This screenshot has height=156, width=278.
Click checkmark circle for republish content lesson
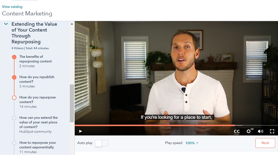(14, 77)
